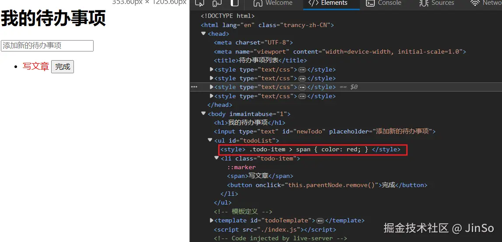
Task: Select the html lang="en" element row
Action: [x=267, y=25]
